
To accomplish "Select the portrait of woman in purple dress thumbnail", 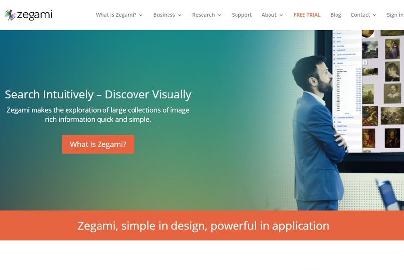I will click(x=392, y=49).
